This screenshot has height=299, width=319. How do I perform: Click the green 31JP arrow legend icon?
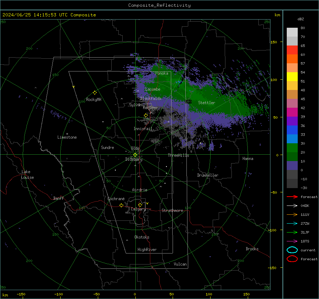(x=292, y=232)
